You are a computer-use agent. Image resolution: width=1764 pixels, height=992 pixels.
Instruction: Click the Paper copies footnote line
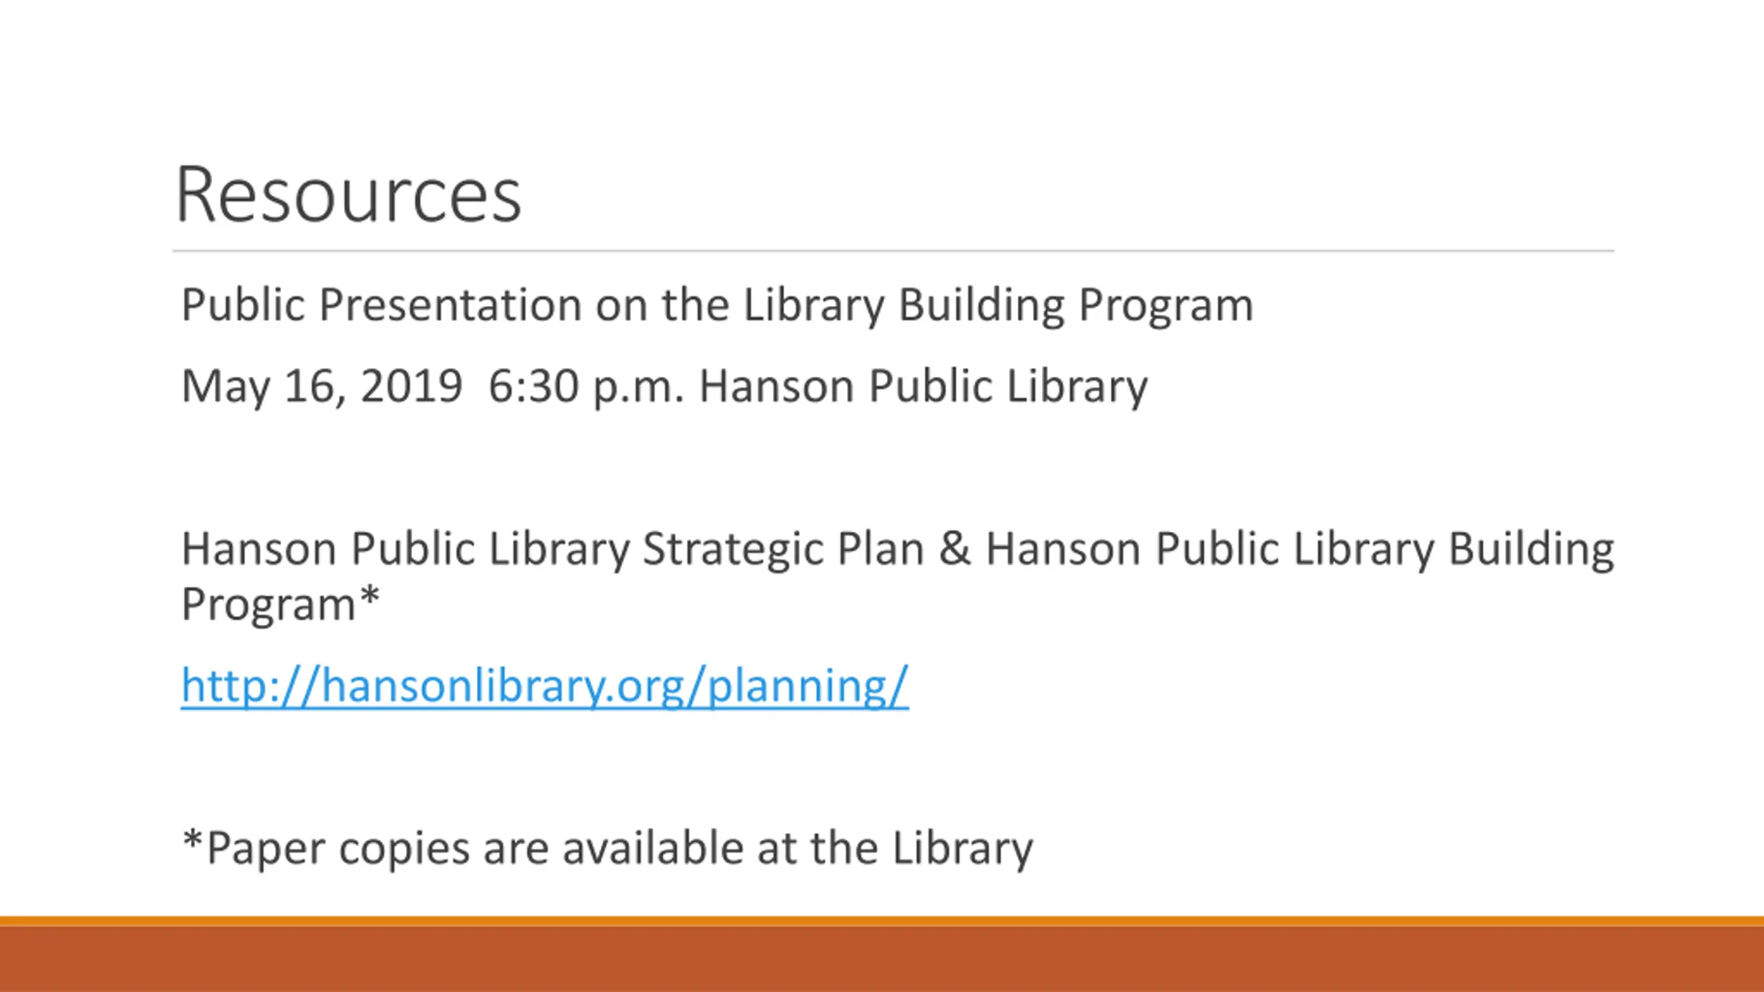(606, 848)
